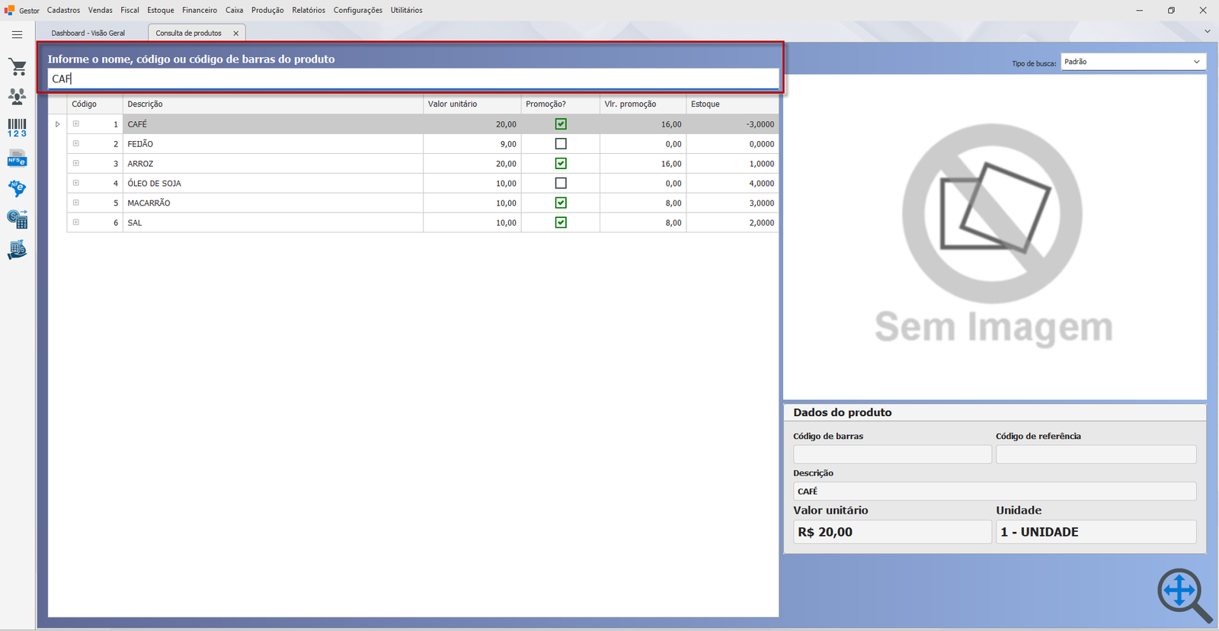This screenshot has height=631, width=1219.
Task: Toggle promotion checkbox for ÓLEO DE SOJA
Action: [561, 184]
